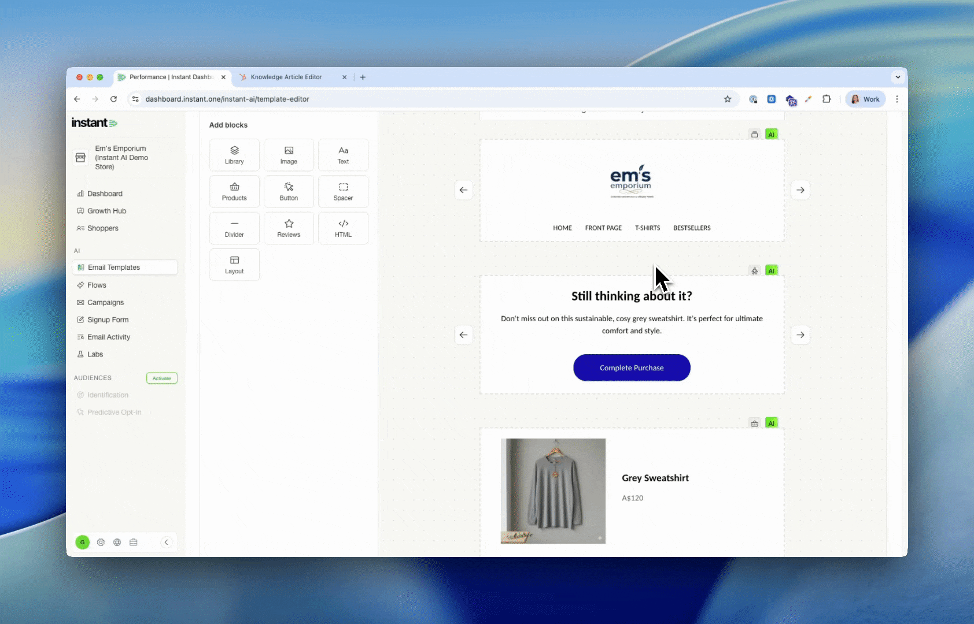Insert a Reviews block

(289, 228)
